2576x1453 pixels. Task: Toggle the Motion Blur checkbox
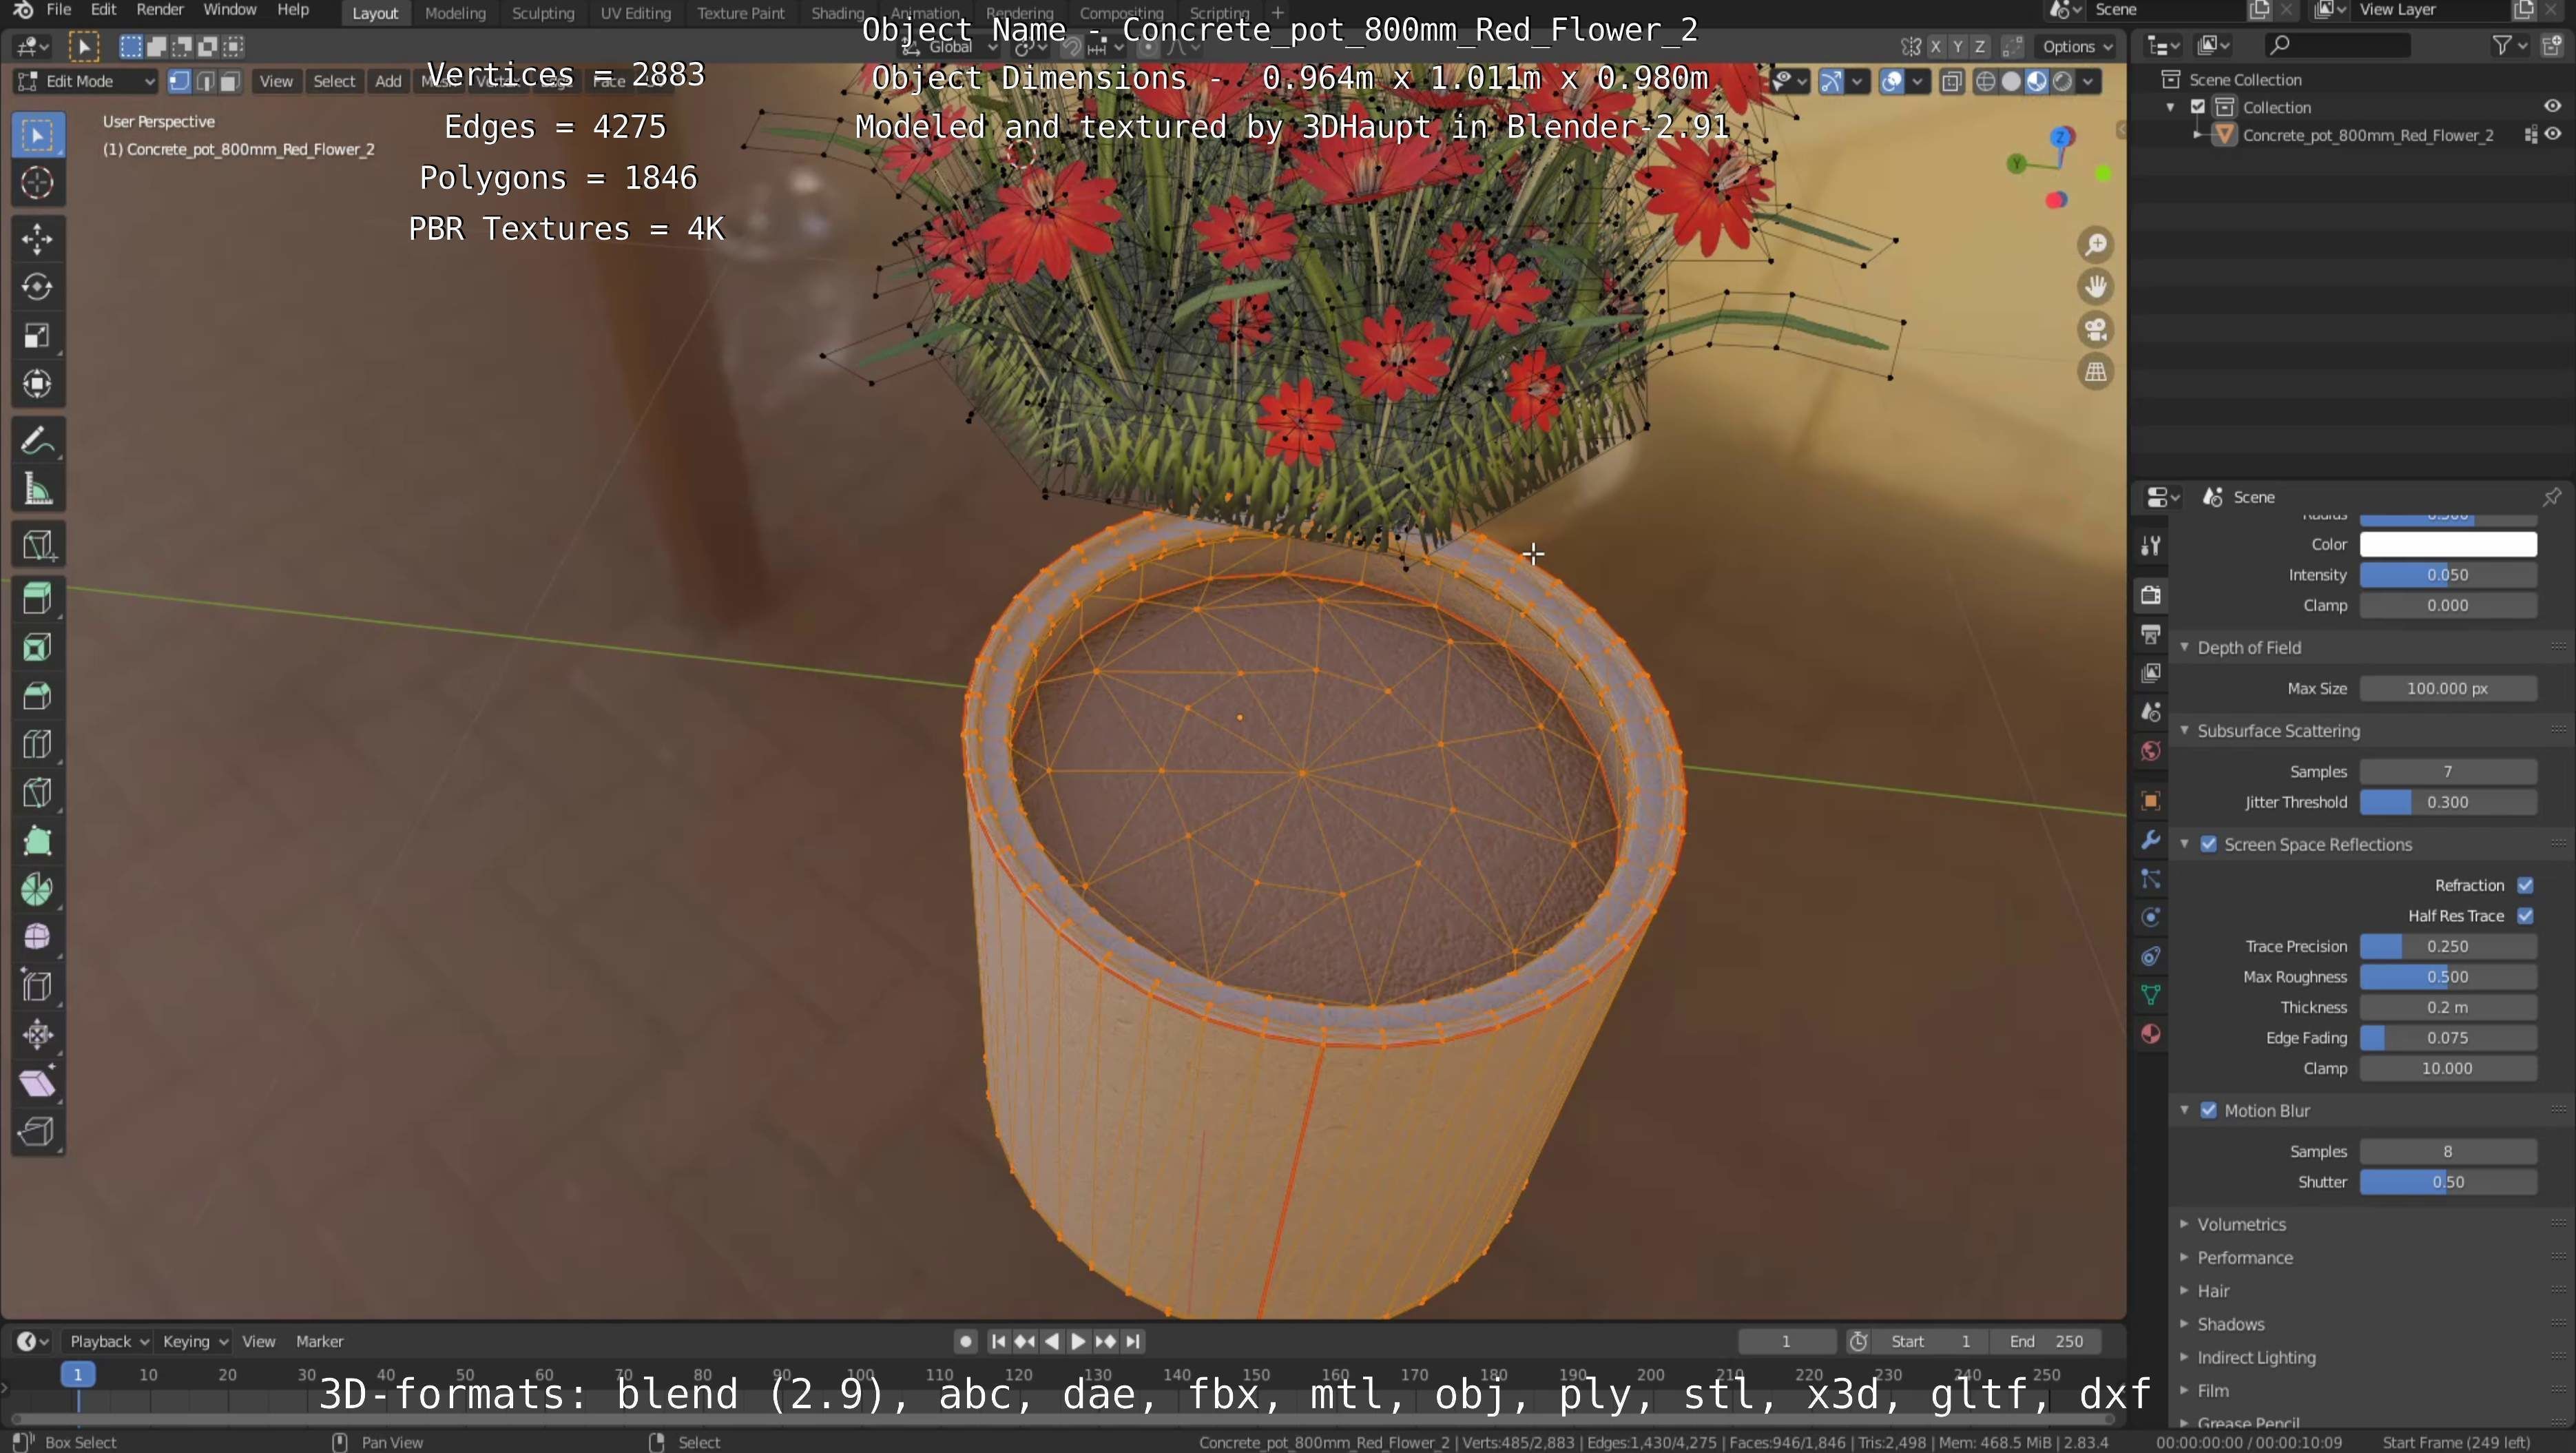[x=2208, y=1111]
